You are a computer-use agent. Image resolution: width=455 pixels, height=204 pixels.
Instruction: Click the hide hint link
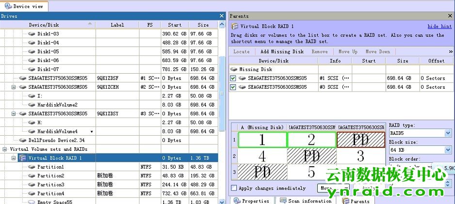(x=439, y=27)
